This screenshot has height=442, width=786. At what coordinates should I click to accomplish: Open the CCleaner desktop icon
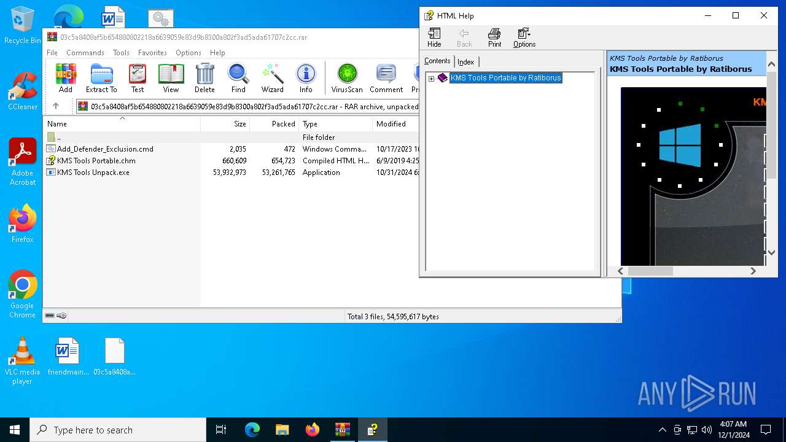(x=22, y=91)
